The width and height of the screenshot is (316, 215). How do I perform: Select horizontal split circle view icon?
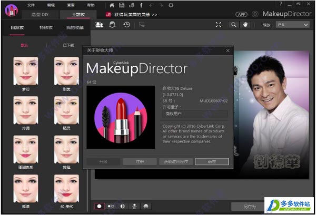(146, 206)
